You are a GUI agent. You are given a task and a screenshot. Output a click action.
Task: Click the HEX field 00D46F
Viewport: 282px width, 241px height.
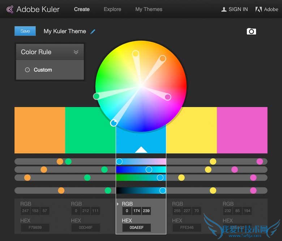click(x=86, y=228)
